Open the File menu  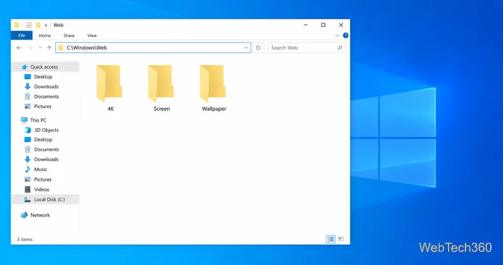pos(21,36)
